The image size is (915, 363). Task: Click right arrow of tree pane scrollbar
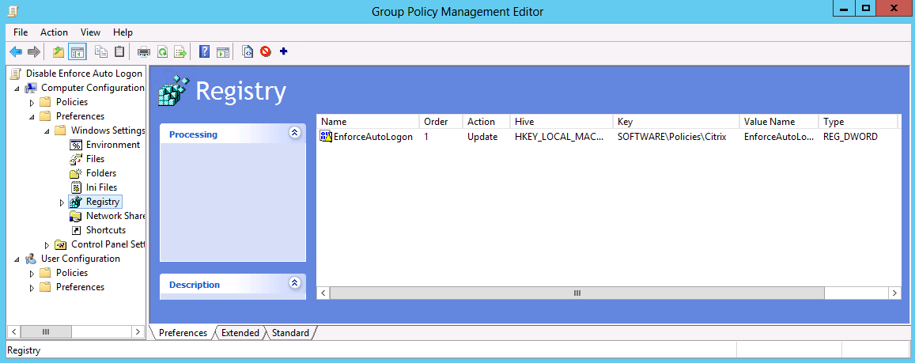click(x=138, y=332)
